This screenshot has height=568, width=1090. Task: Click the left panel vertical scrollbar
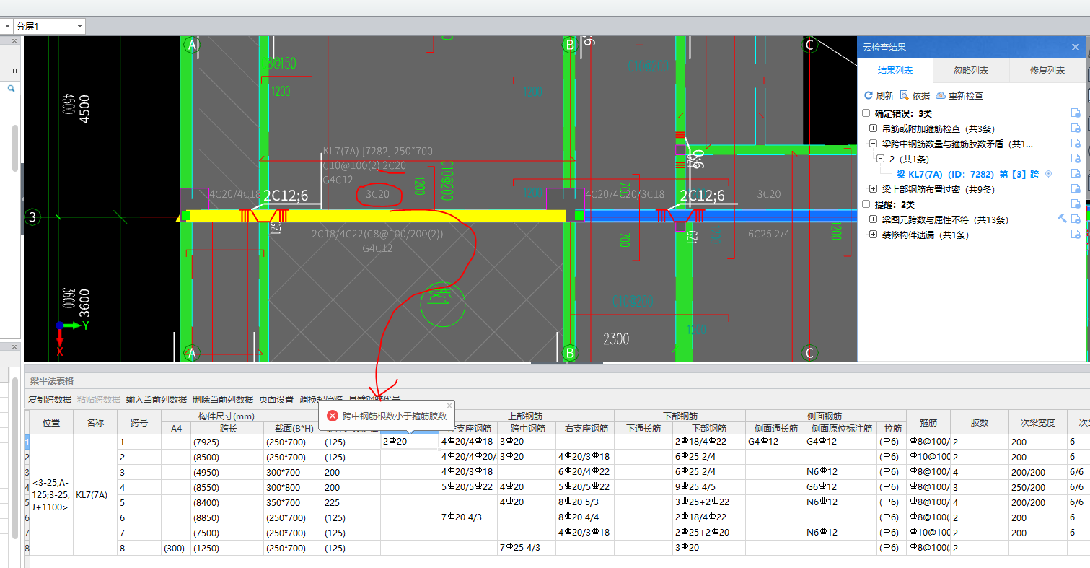(15, 148)
